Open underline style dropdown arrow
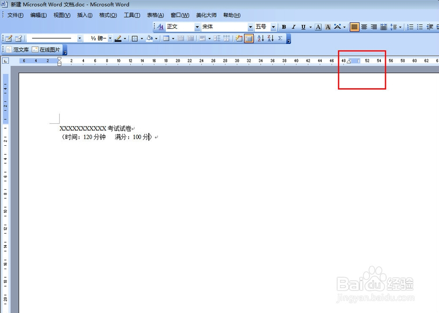The width and height of the screenshot is (439, 313). tap(310, 27)
